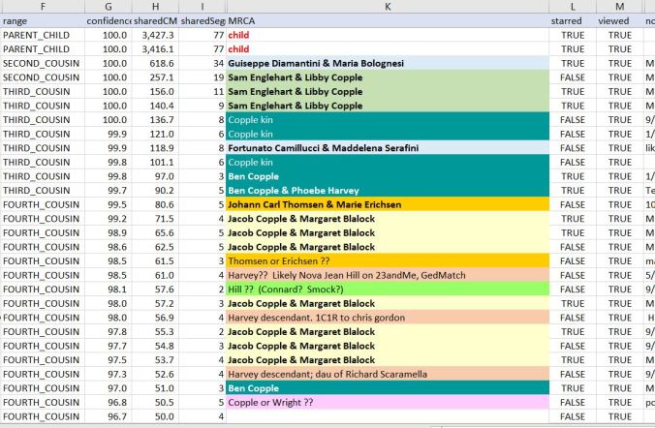Screen dimensions: 655x428
Task: Select column L header
Action: (572, 6)
